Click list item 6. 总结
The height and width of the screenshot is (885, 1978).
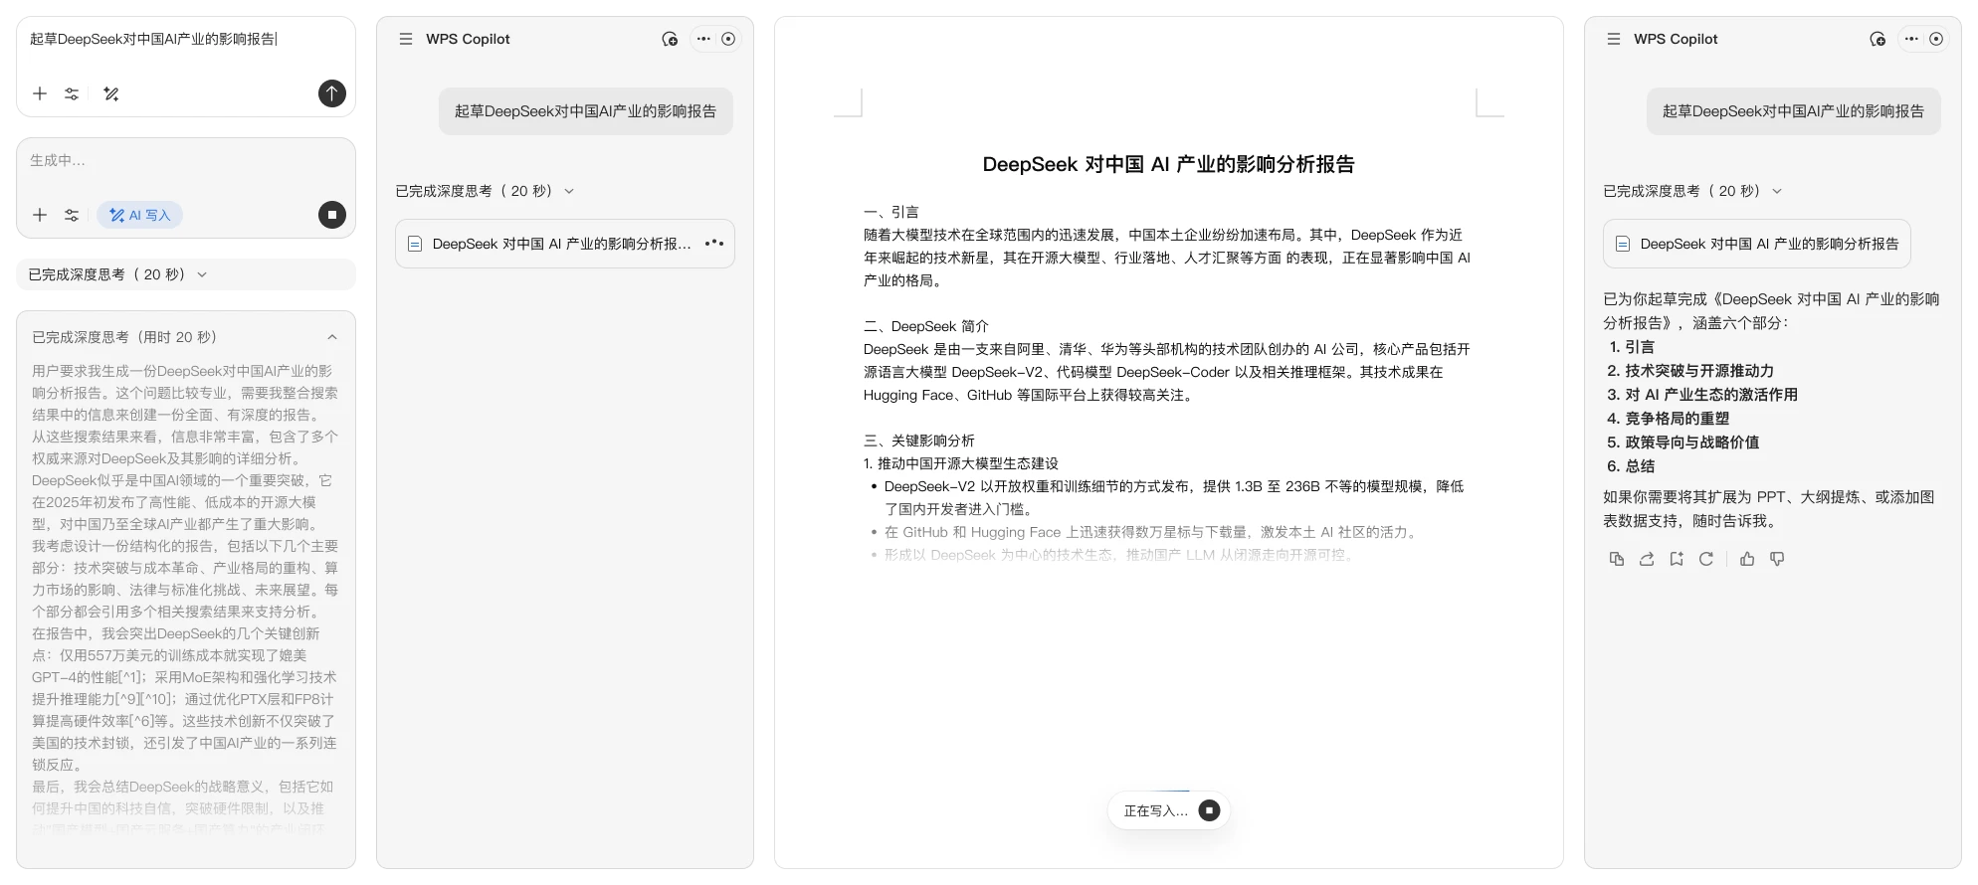pyautogui.click(x=1632, y=466)
